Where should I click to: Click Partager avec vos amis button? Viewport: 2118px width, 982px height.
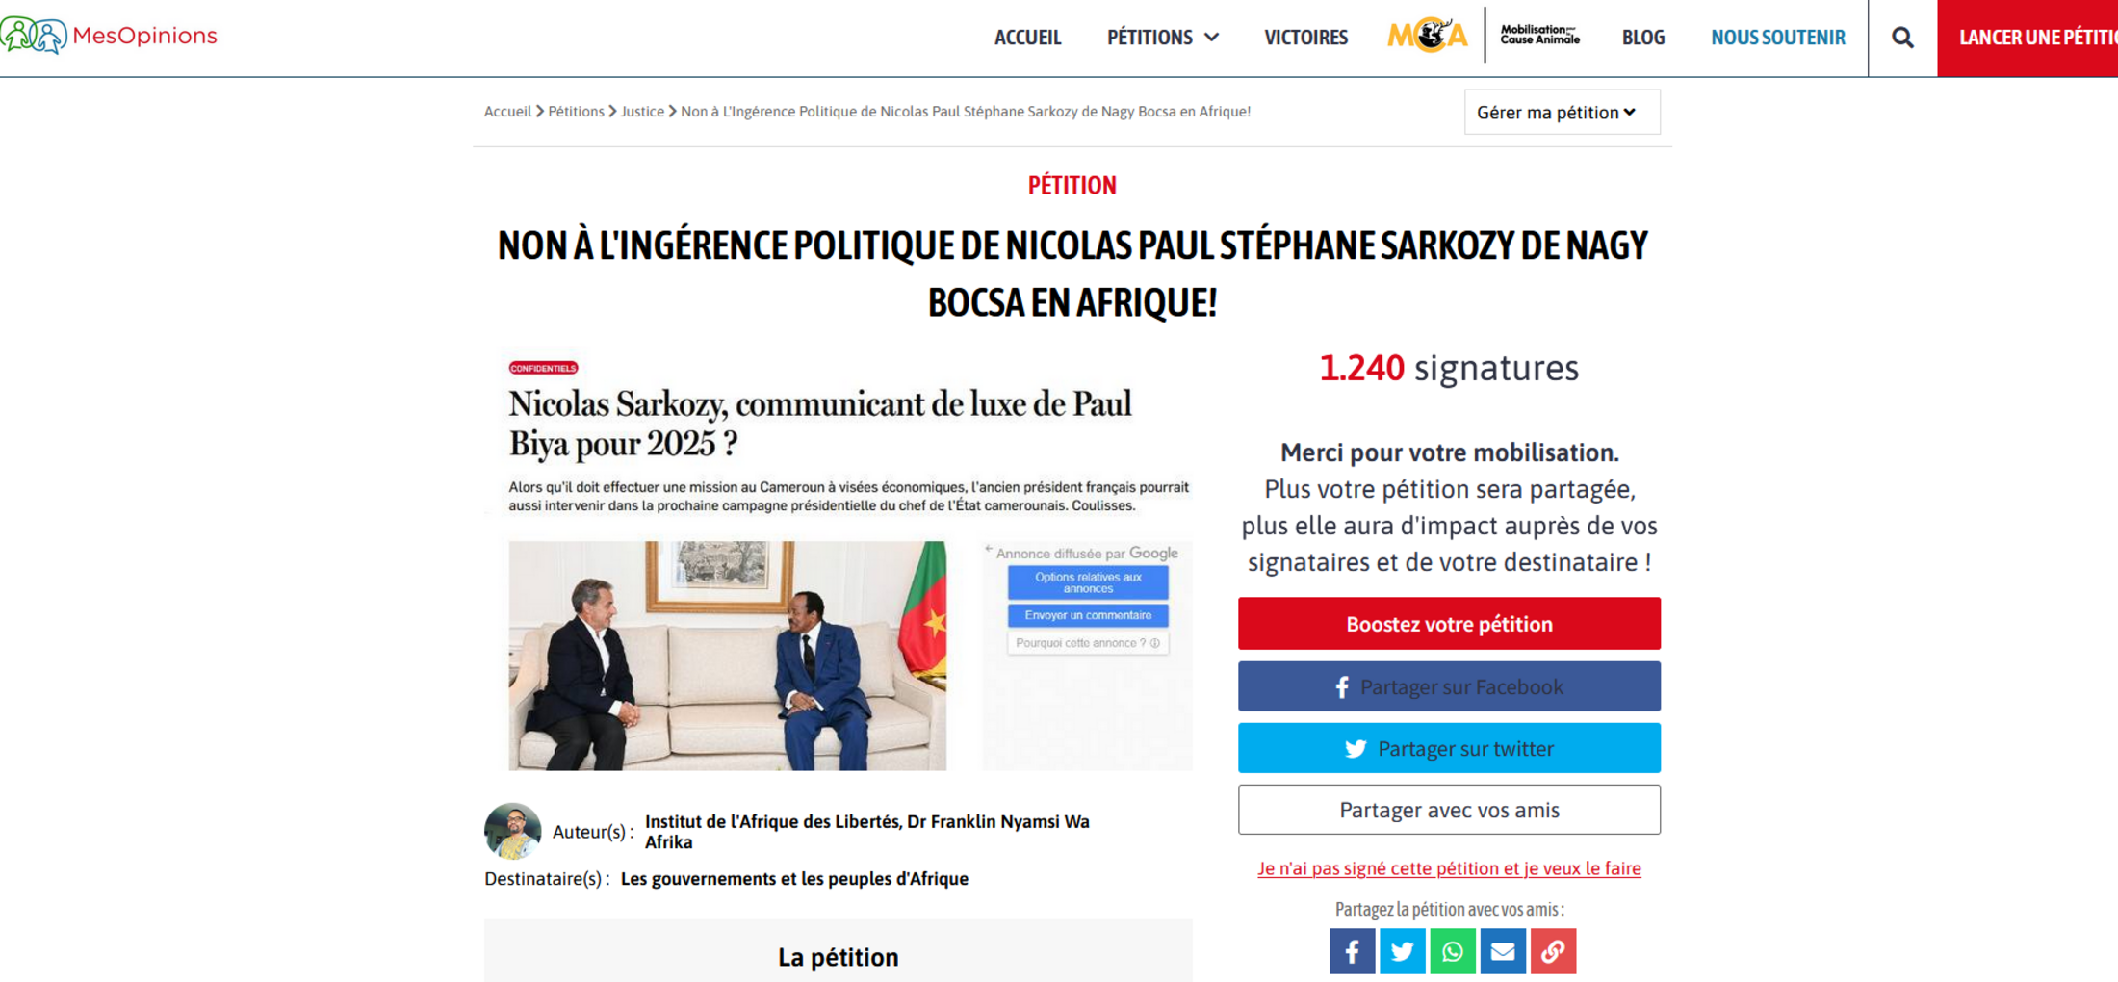(1449, 810)
